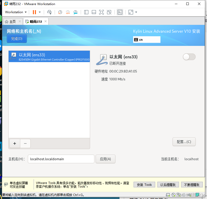Select the 晴雨232 tab
The height and width of the screenshot is (199, 207).
point(36,22)
